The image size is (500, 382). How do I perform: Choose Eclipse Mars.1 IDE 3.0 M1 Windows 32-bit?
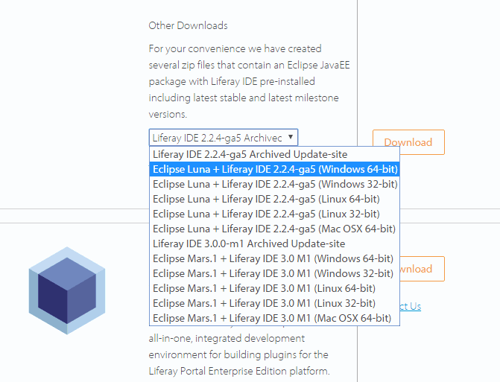[274, 273]
